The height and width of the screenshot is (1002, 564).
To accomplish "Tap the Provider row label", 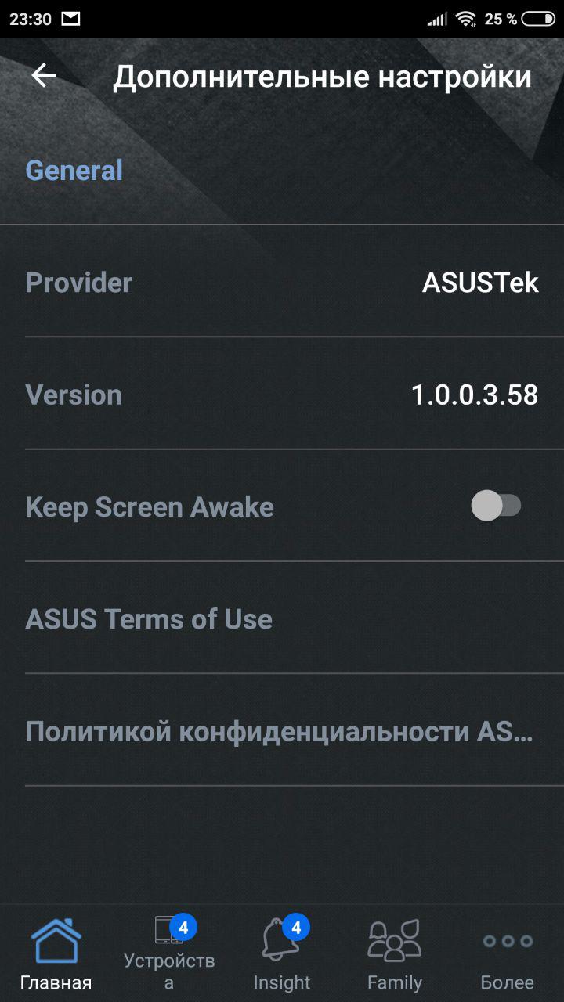I will coord(79,283).
